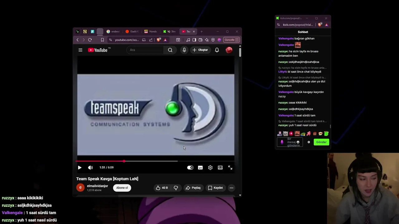Viewport: 399px width, 224px height.
Task: Select the green circle pinned tab
Action: pyautogui.click(x=77, y=31)
